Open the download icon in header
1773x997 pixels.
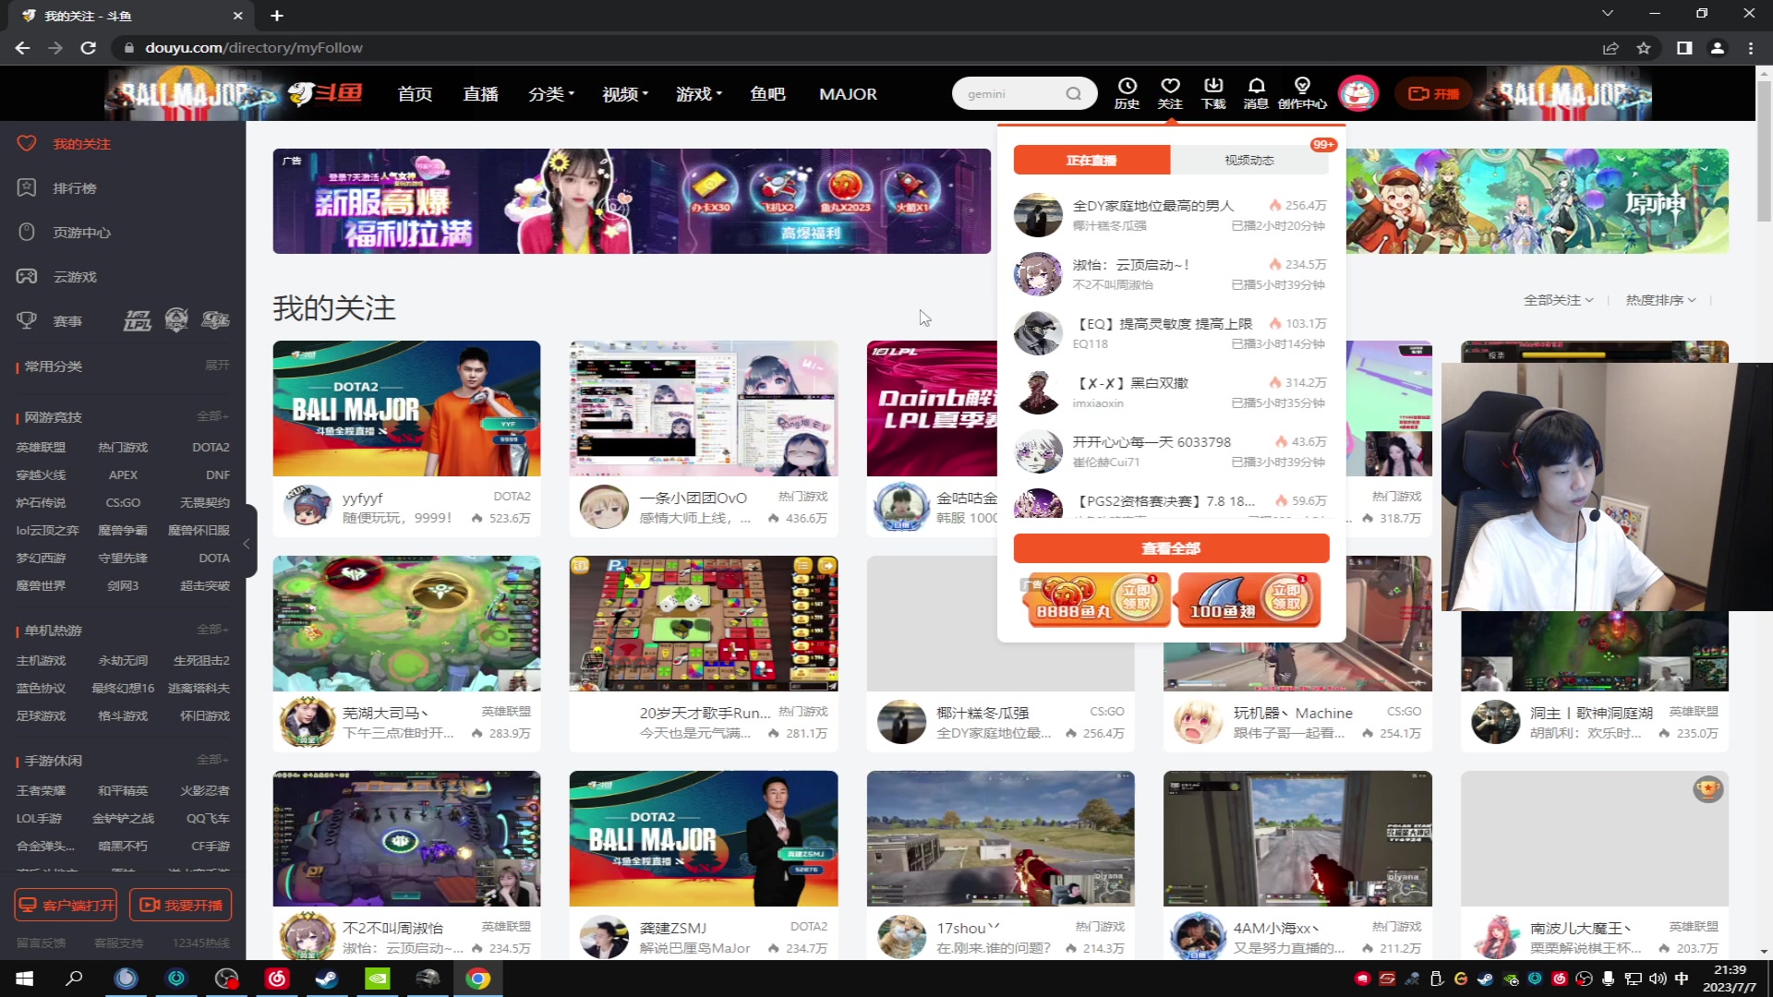pyautogui.click(x=1213, y=87)
